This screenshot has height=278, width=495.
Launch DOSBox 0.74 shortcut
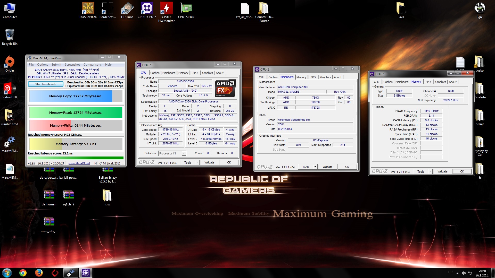(x=88, y=11)
